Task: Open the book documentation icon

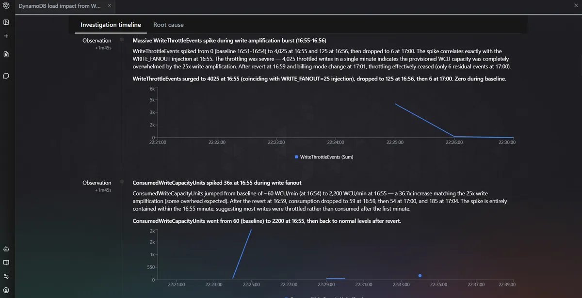Action: pyautogui.click(x=6, y=263)
